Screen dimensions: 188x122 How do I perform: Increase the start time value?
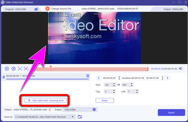(x=119, y=77)
